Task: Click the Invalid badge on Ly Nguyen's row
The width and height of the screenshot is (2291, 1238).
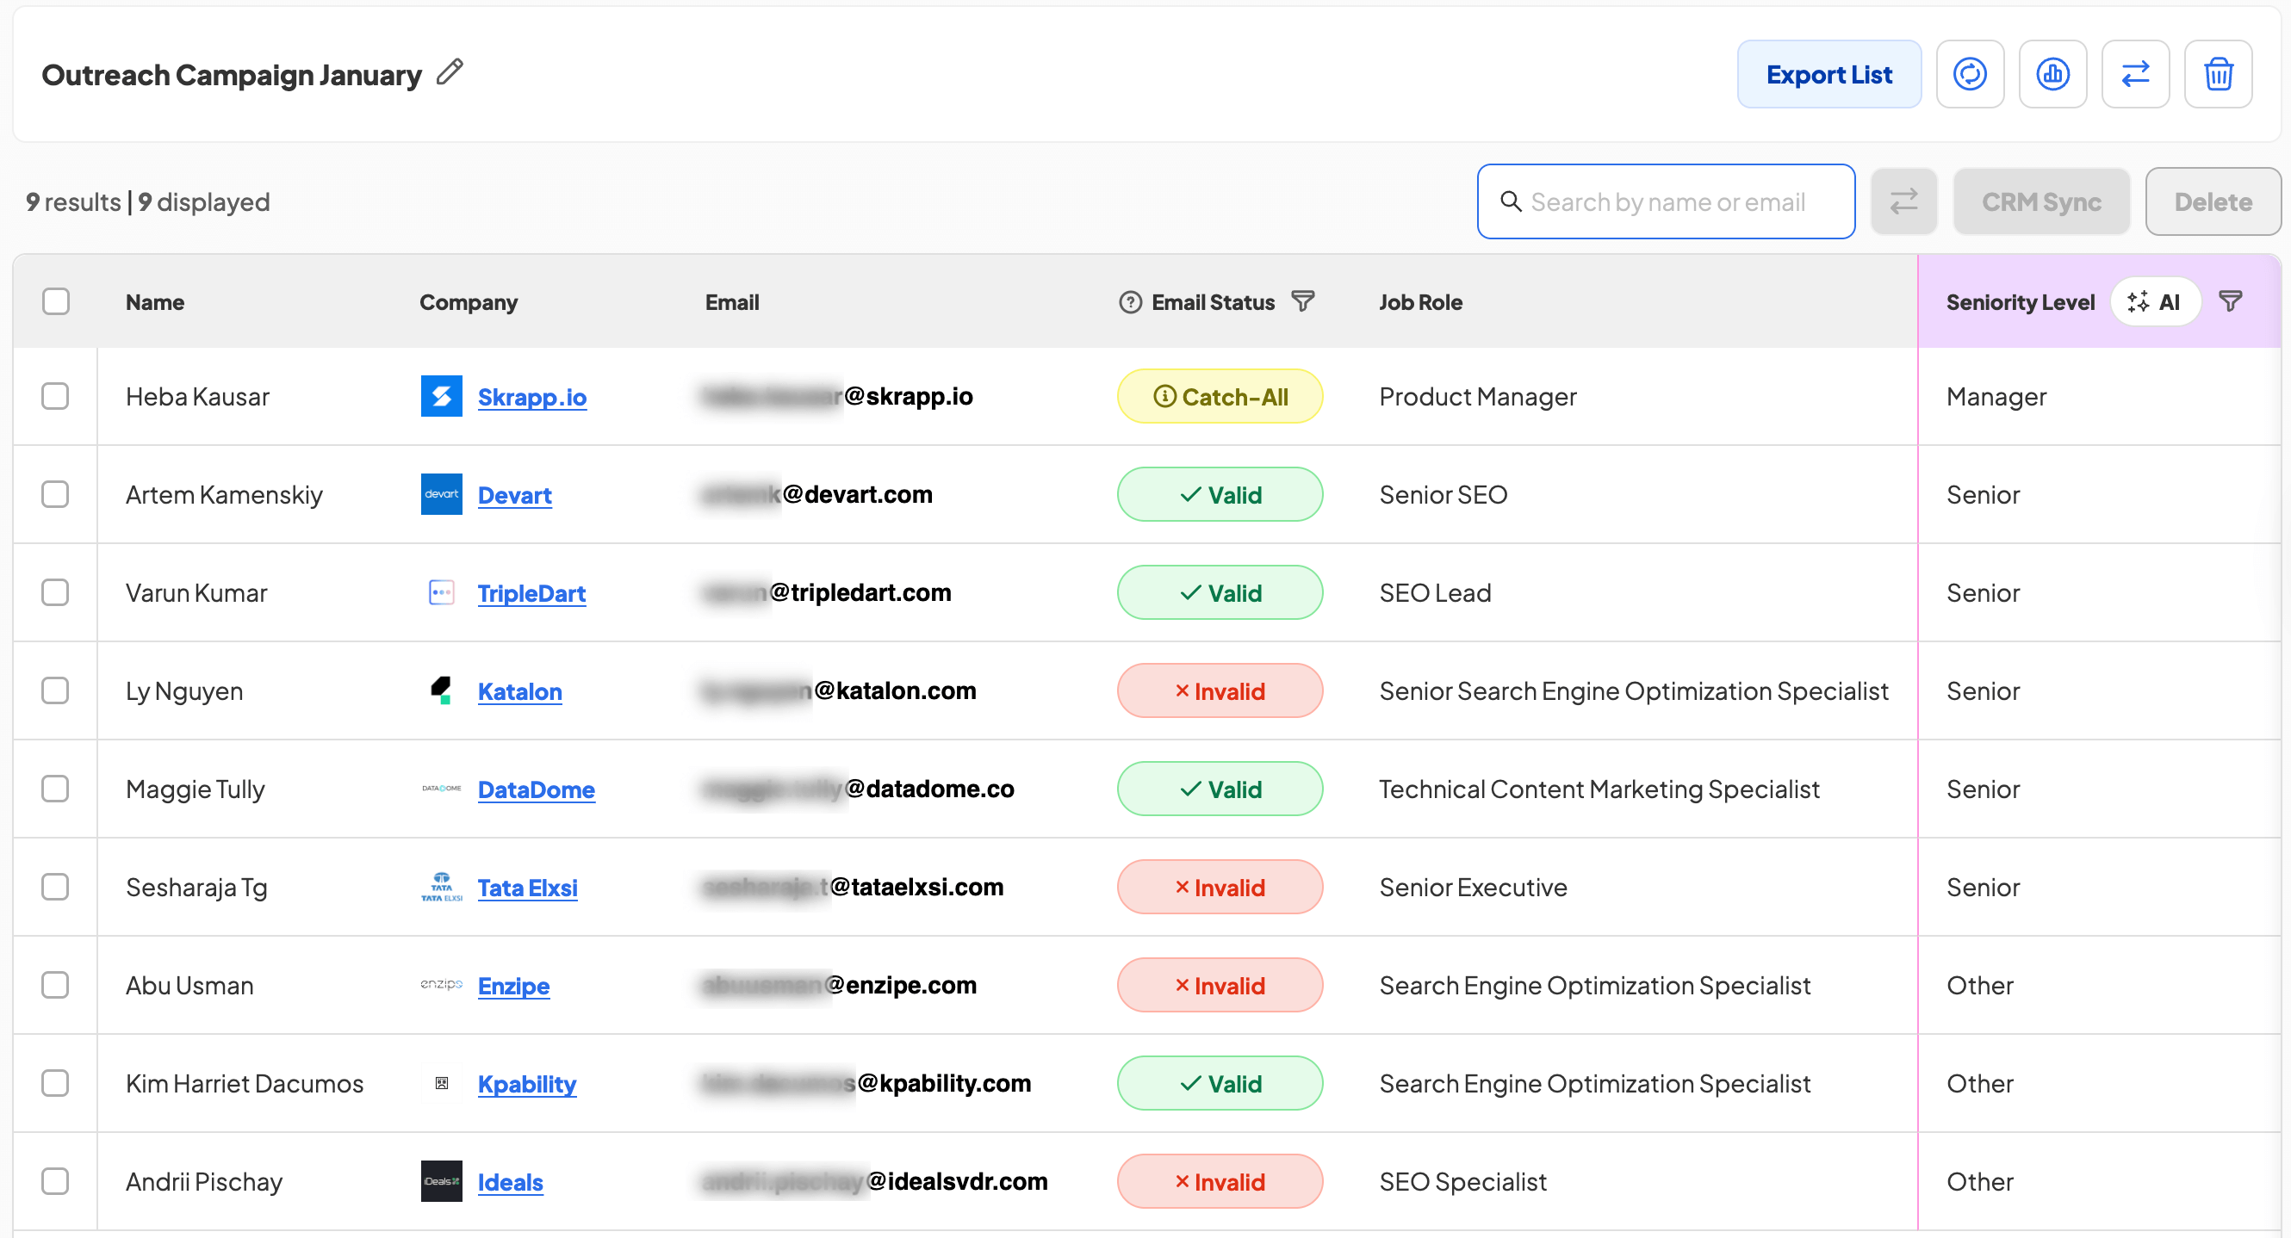Action: 1220,690
